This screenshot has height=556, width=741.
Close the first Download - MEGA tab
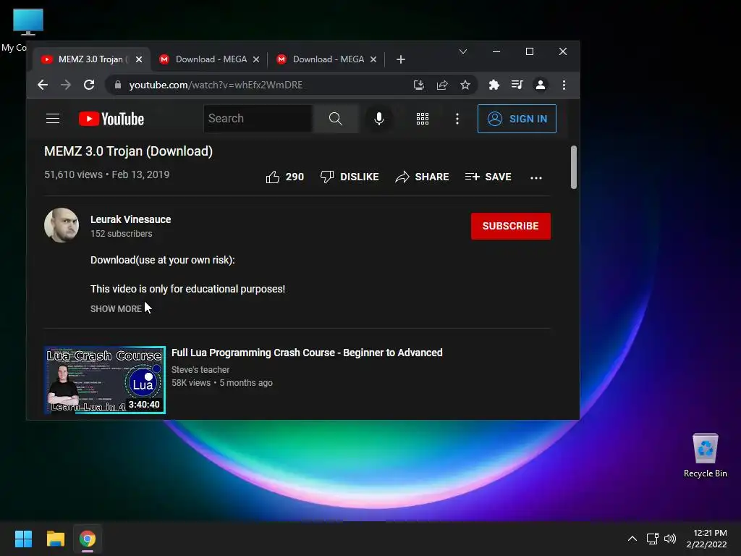256,59
